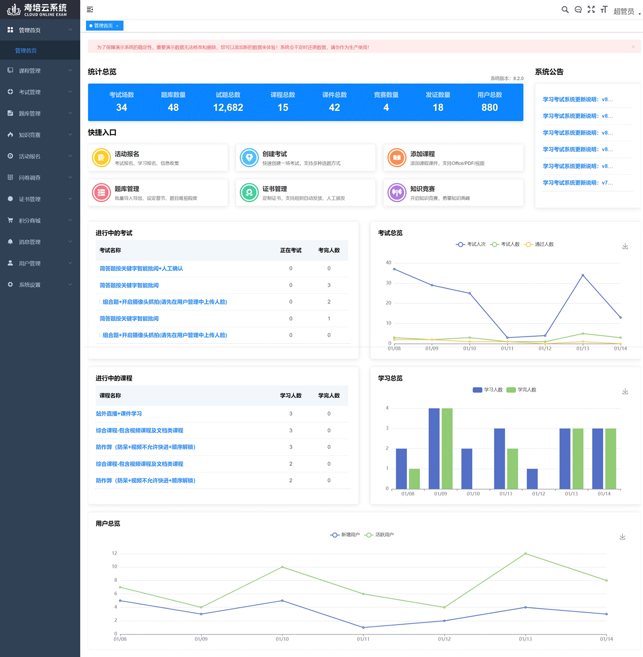This screenshot has height=657, width=643.
Task: Enter fullscreen mode via header icon
Action: pos(591,9)
